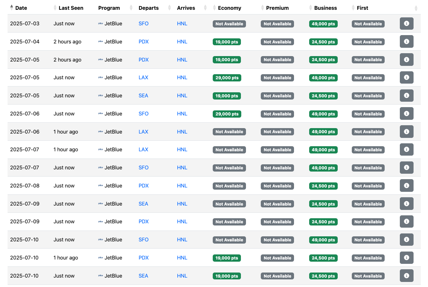
Task: Select 24,500 pts Business badge for 2025-07-10 SEA
Action: click(323, 276)
